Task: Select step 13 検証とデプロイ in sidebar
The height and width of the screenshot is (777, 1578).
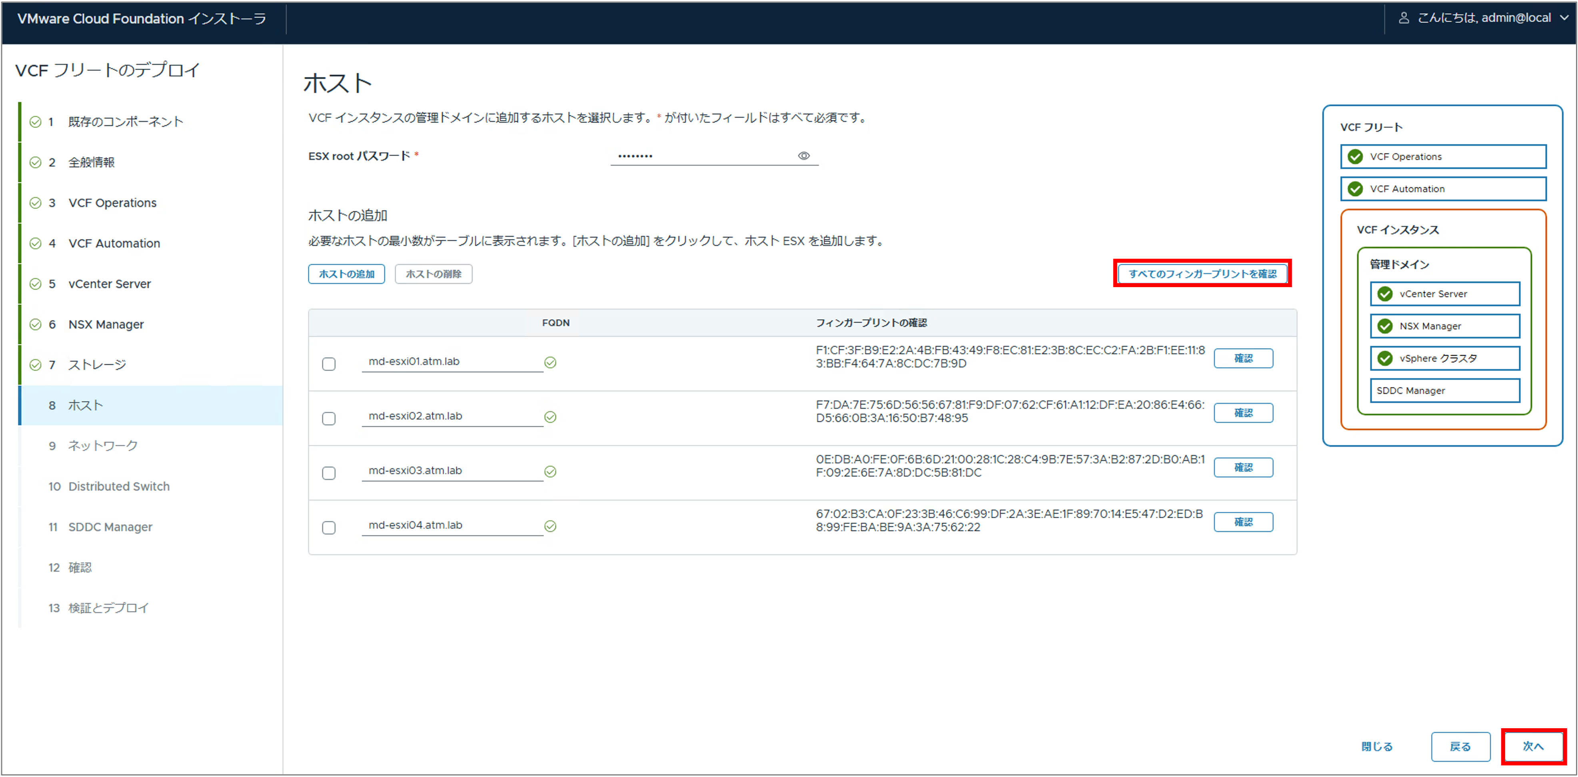Action: pyautogui.click(x=151, y=607)
